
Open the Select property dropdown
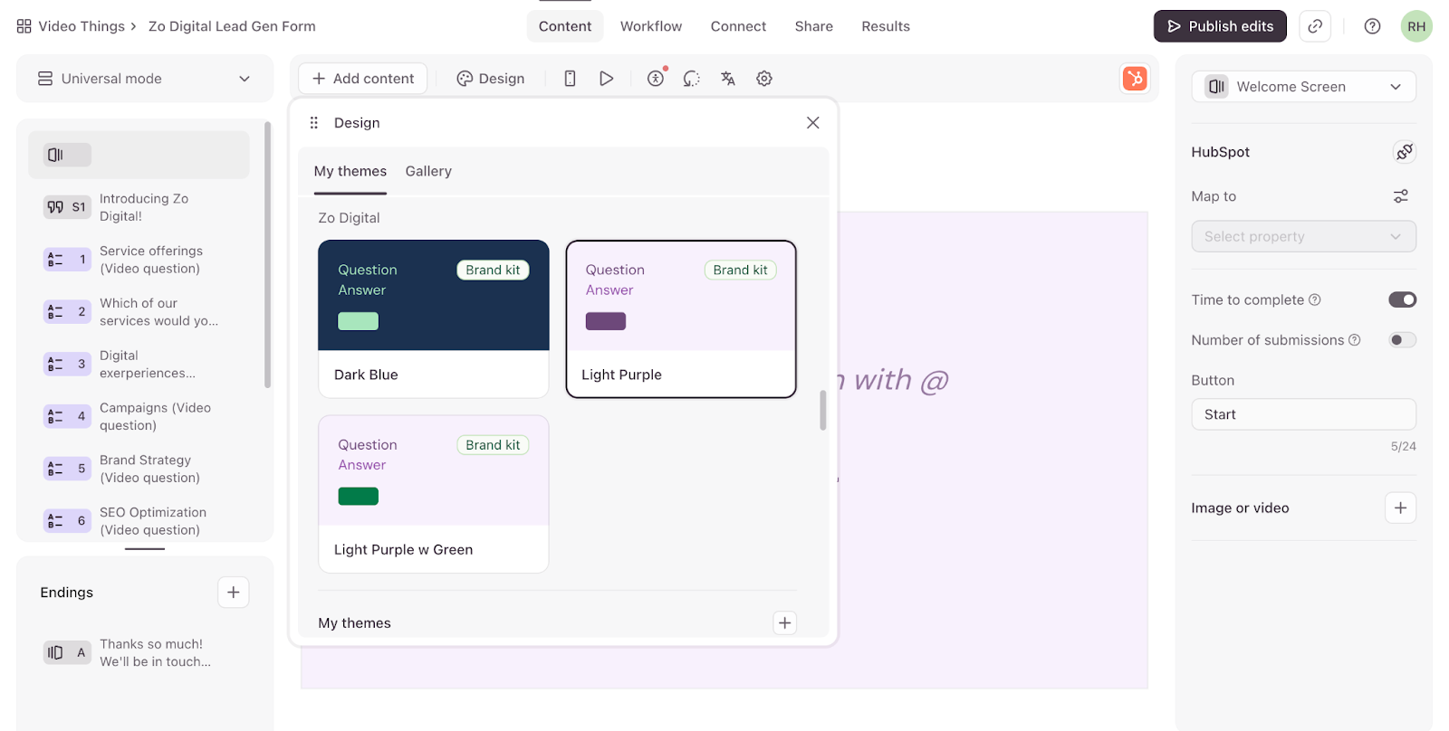click(x=1304, y=236)
